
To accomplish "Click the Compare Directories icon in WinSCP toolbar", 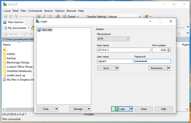I will tap(6, 16).
